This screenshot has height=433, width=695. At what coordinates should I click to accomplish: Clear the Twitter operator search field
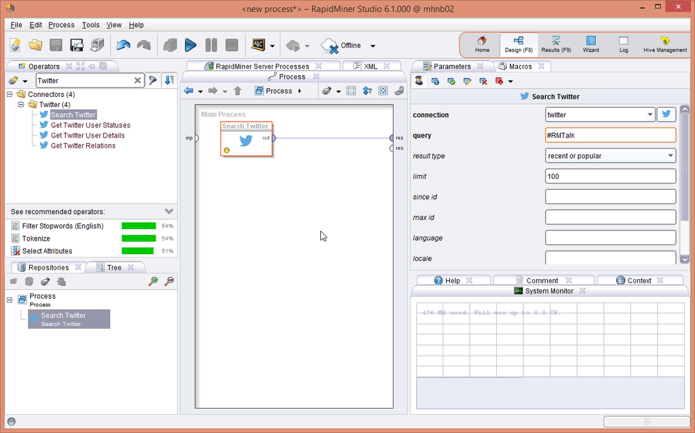(137, 81)
